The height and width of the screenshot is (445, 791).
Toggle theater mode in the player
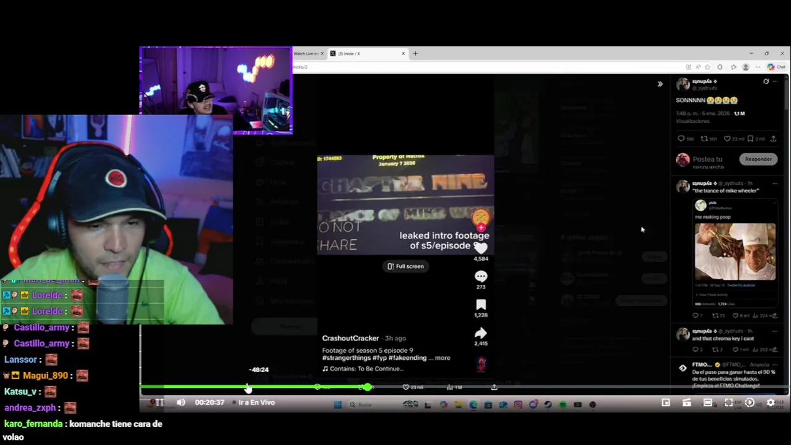pyautogui.click(x=707, y=402)
